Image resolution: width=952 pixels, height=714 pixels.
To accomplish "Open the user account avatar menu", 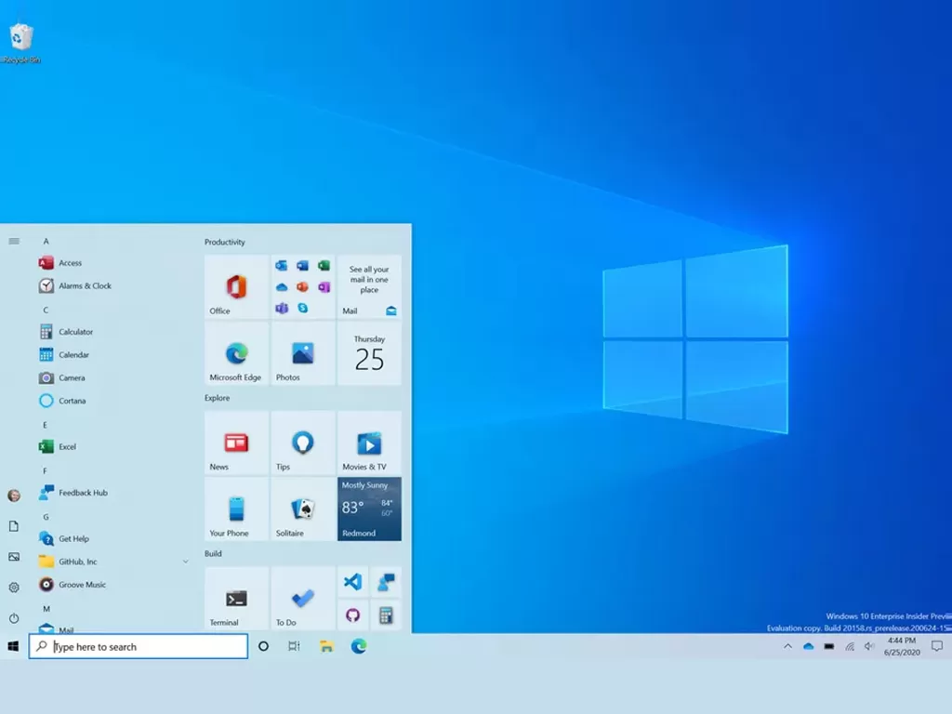I will 14,496.
